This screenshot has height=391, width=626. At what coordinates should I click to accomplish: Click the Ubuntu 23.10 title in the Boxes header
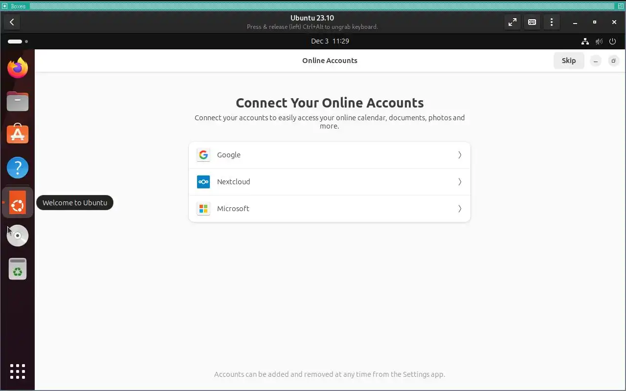point(312,18)
